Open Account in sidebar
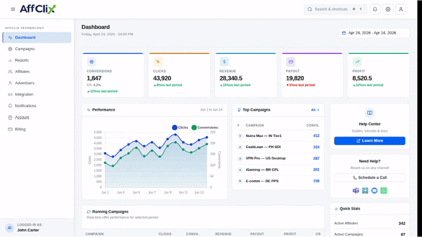Image resolution: width=422 pixels, height=237 pixels. coord(37,117)
